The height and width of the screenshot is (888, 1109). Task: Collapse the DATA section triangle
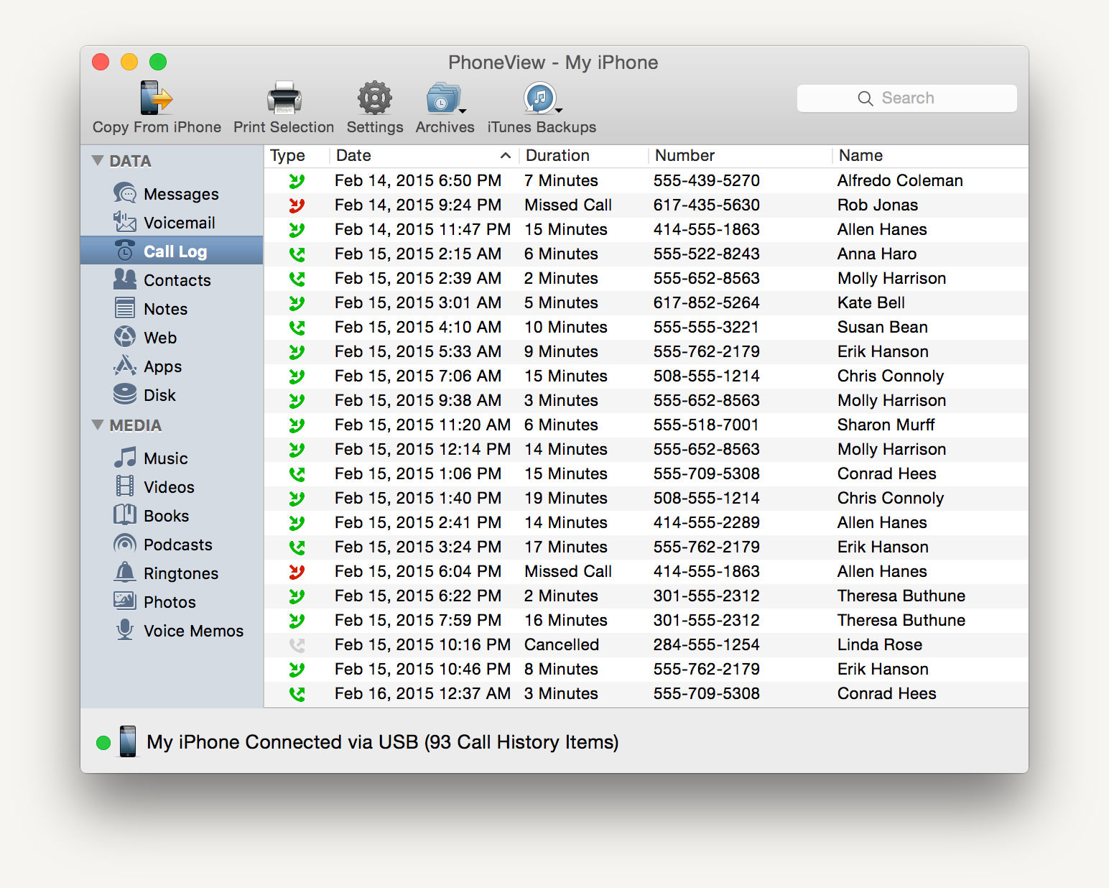point(99,160)
